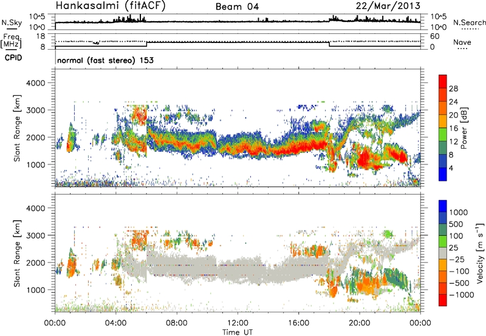Click the "16:00" time axis label

298,323
